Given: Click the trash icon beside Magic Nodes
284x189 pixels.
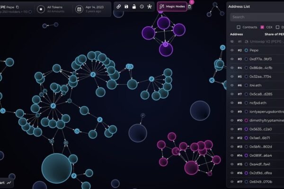Looking at the screenshot, I should [190, 7].
